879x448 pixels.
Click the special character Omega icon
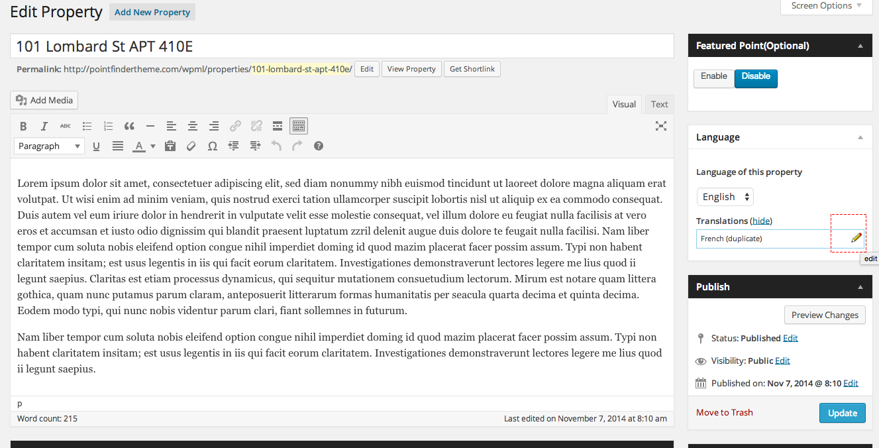point(213,146)
